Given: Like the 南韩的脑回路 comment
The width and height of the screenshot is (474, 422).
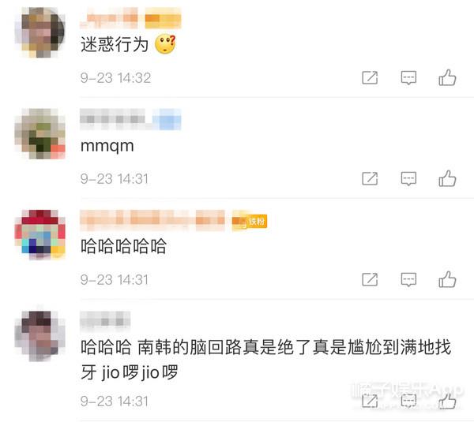Looking at the screenshot, I should pyautogui.click(x=447, y=401).
